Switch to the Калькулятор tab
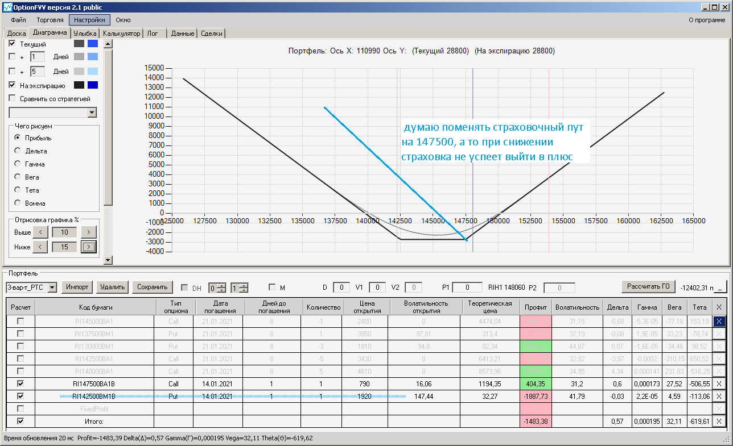 [122, 34]
